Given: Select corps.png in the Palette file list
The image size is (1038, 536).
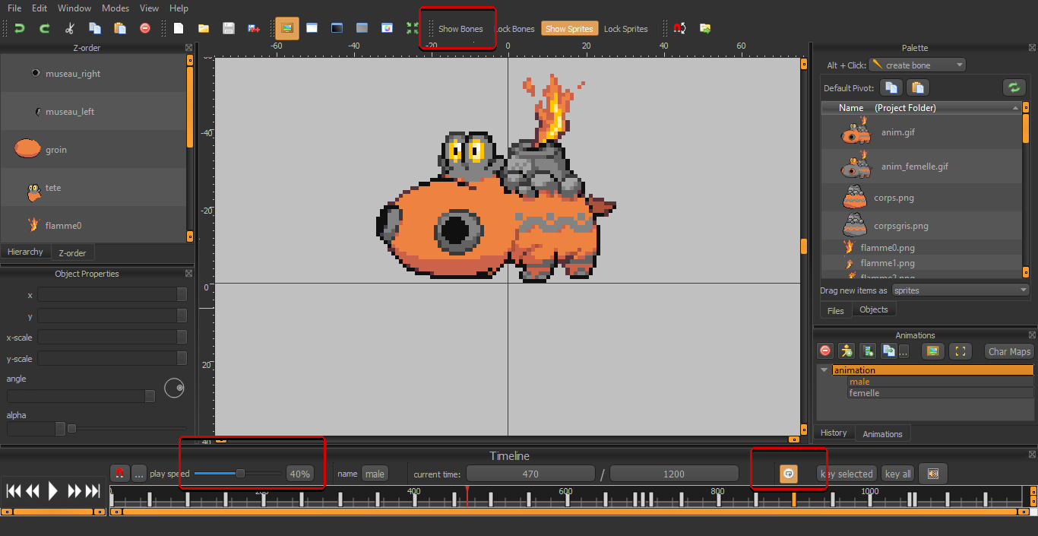Looking at the screenshot, I should pos(921,198).
